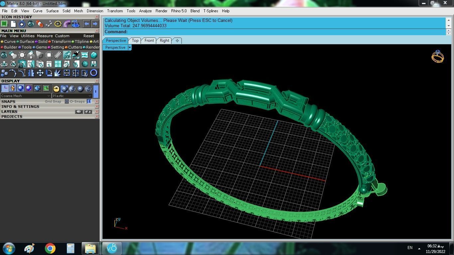Click the clapperboard ring animation icon

pyautogui.click(x=22, y=64)
